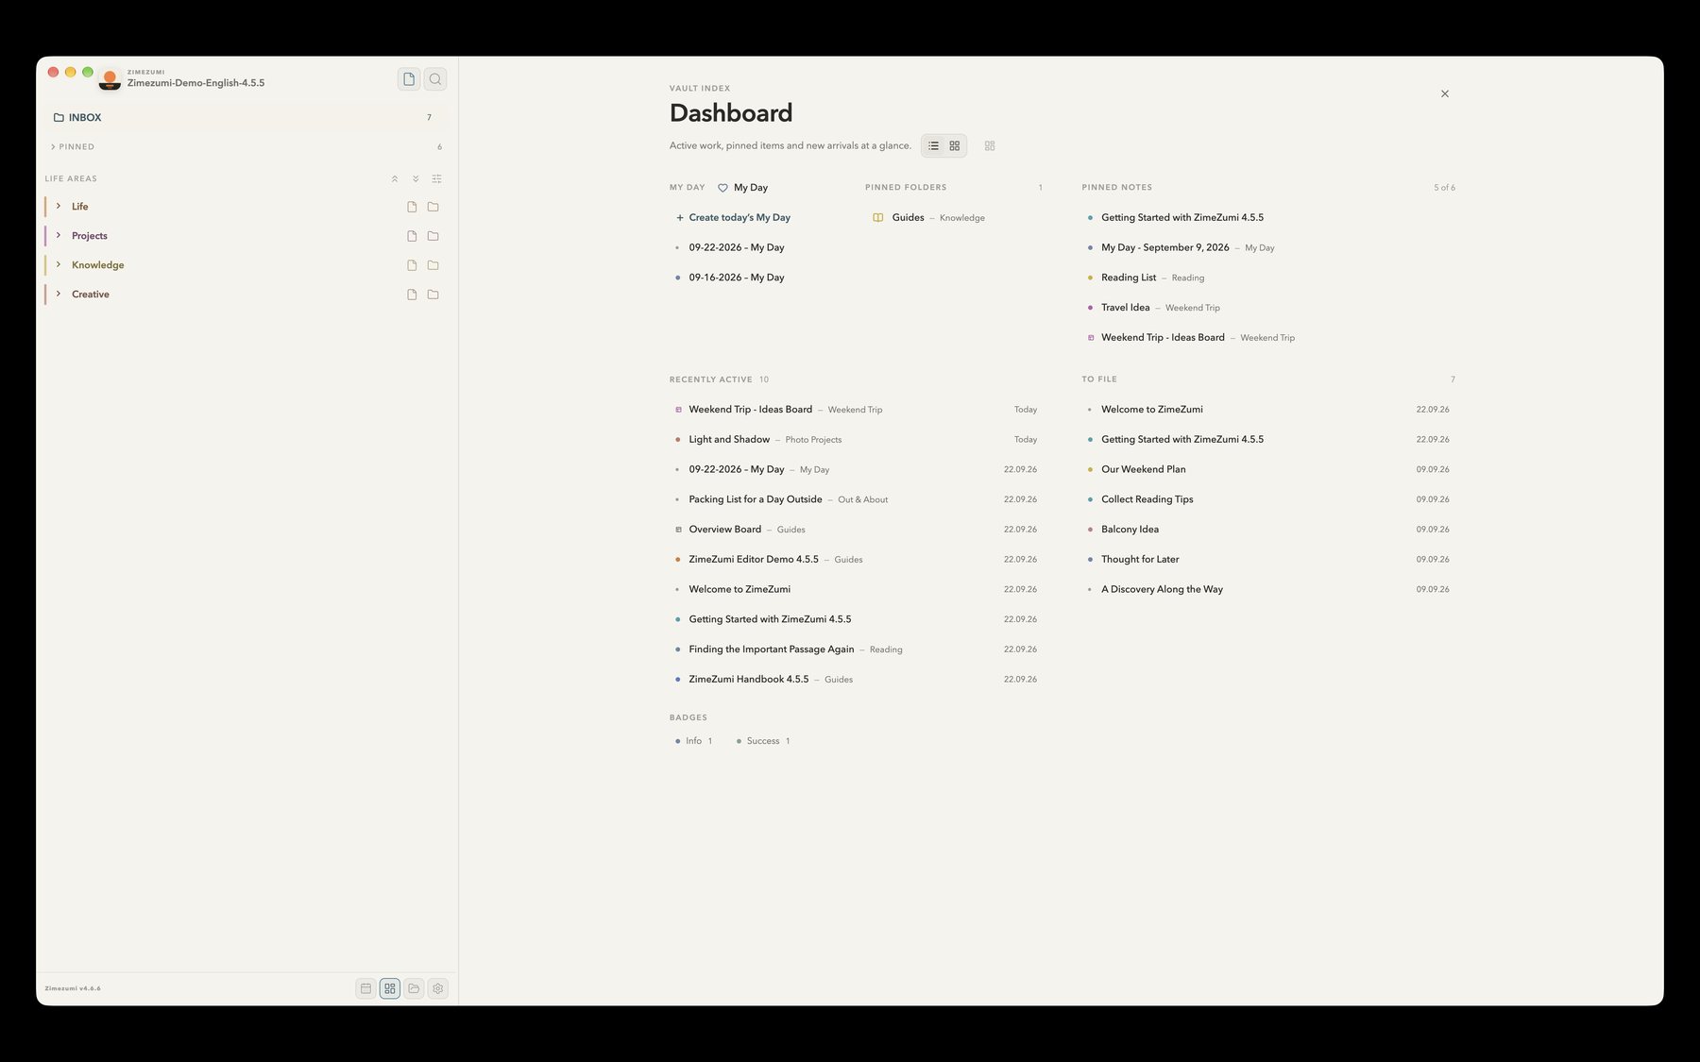1700x1062 pixels.
Task: Switch dashboard to list layout
Action: pyautogui.click(x=933, y=146)
